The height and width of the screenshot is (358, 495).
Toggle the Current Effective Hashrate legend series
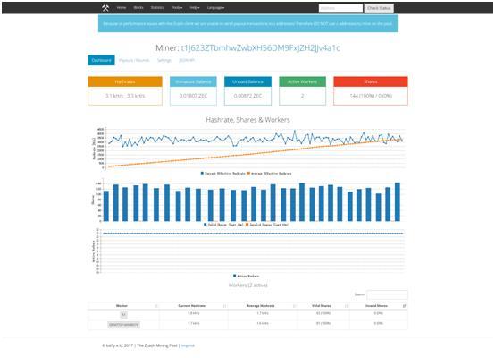(x=222, y=174)
